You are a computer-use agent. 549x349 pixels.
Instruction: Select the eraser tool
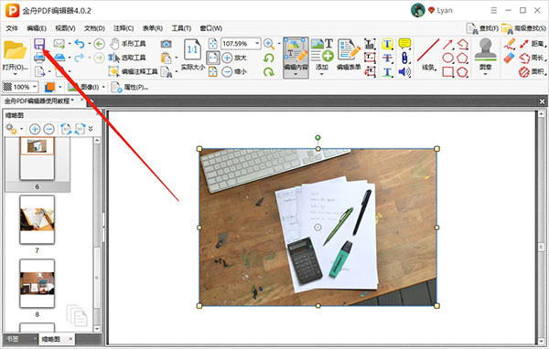(510, 58)
